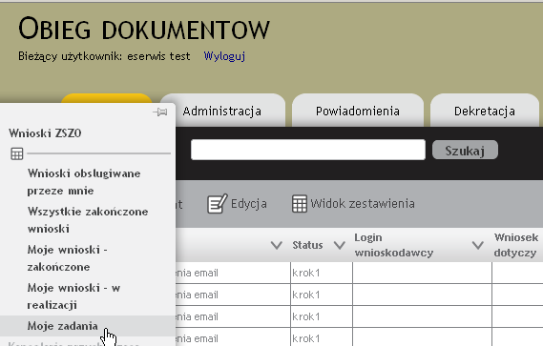The width and height of the screenshot is (543, 346).
Task: Open Wszystkie zakończone wnioski
Action: [88, 220]
